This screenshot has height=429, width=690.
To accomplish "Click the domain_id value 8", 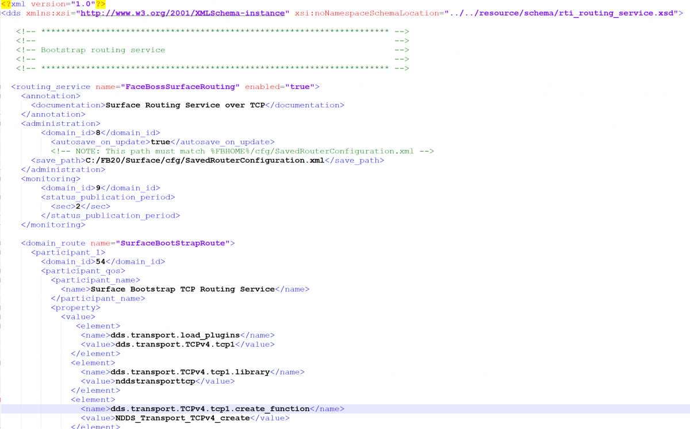I will point(98,133).
